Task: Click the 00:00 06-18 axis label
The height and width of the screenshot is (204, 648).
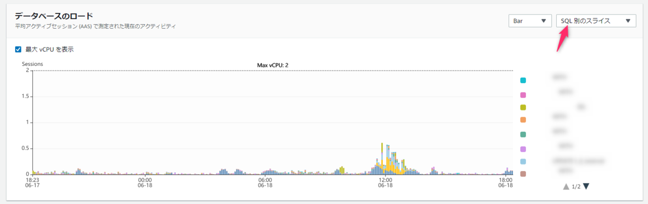Action: [145, 182]
